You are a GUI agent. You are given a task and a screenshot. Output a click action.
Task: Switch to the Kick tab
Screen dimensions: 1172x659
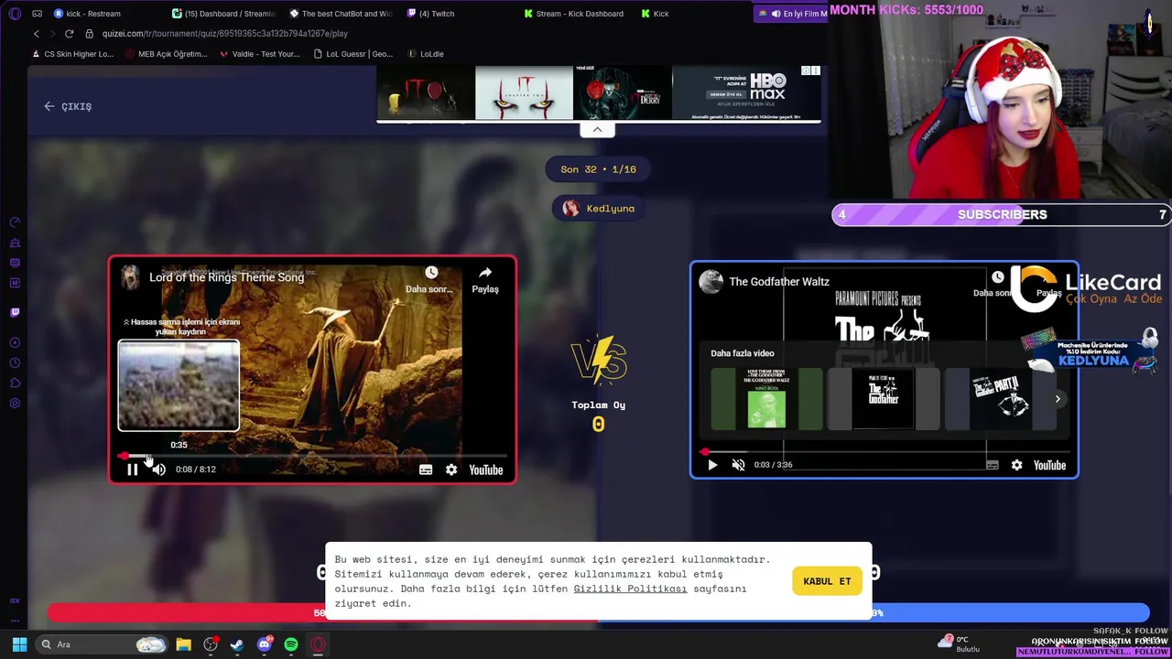(x=656, y=14)
